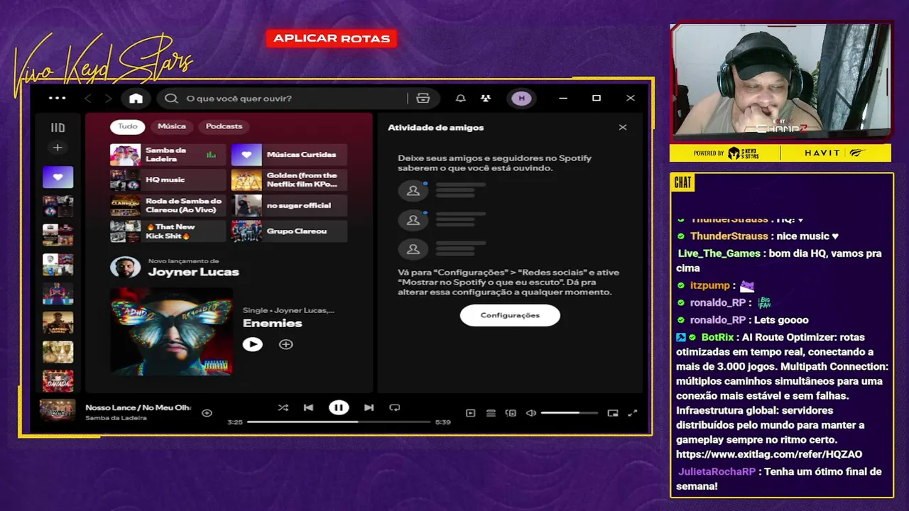The image size is (909, 511).
Task: Open Nosso Lance song title in player
Action: (x=138, y=407)
